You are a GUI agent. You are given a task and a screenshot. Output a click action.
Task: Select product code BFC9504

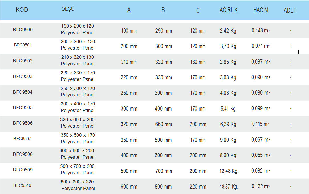(23, 92)
